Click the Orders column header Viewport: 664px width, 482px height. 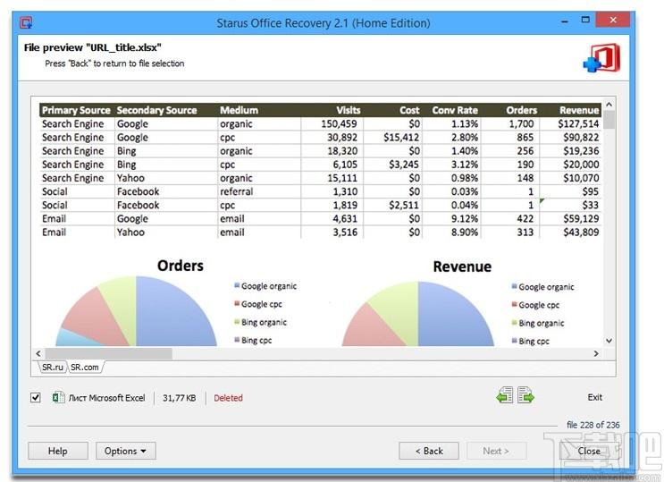521,110
